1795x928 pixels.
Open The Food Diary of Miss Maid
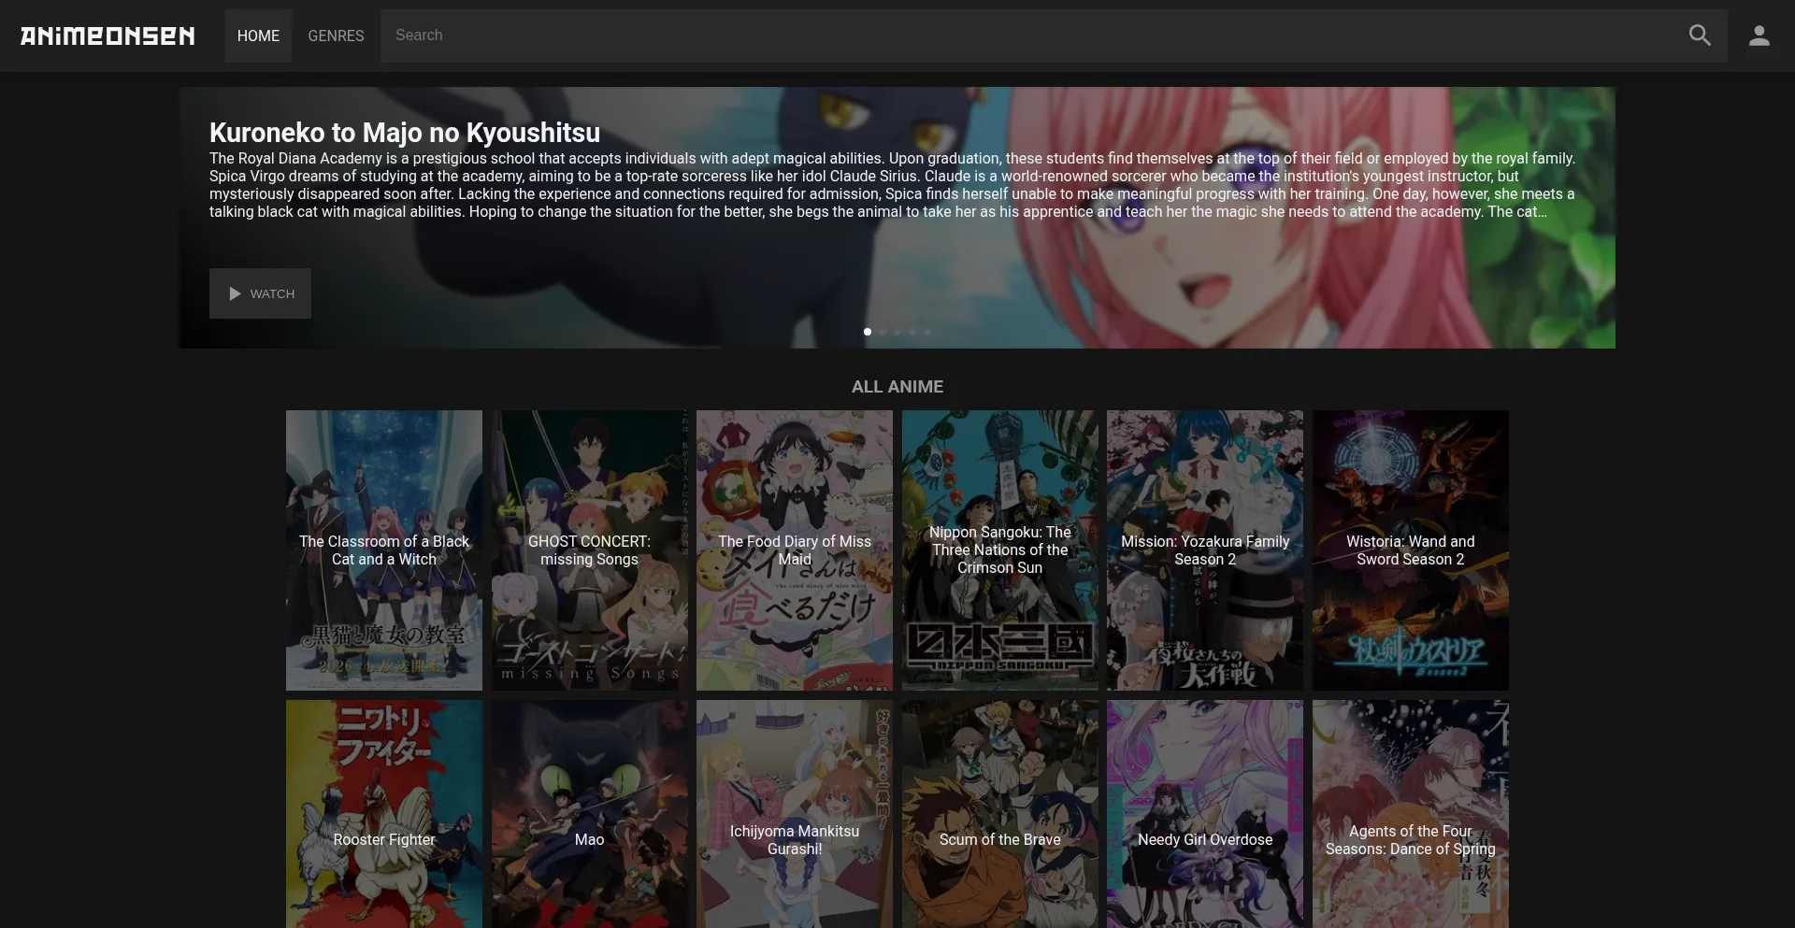tap(795, 550)
